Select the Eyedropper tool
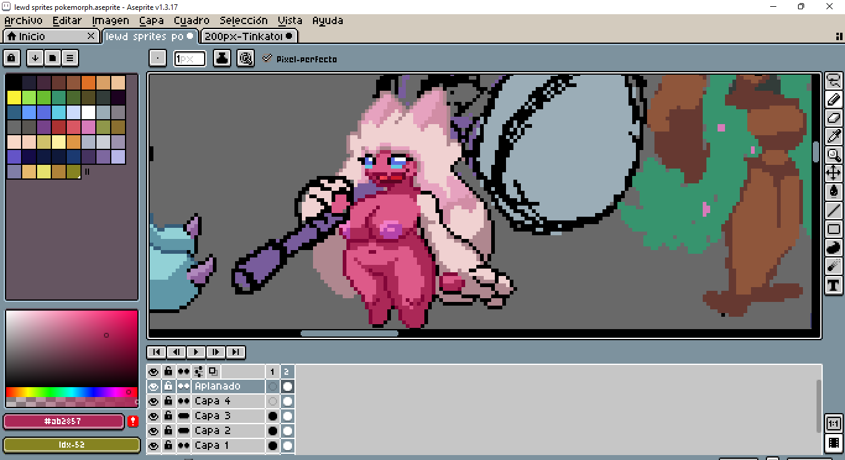 [x=834, y=136]
